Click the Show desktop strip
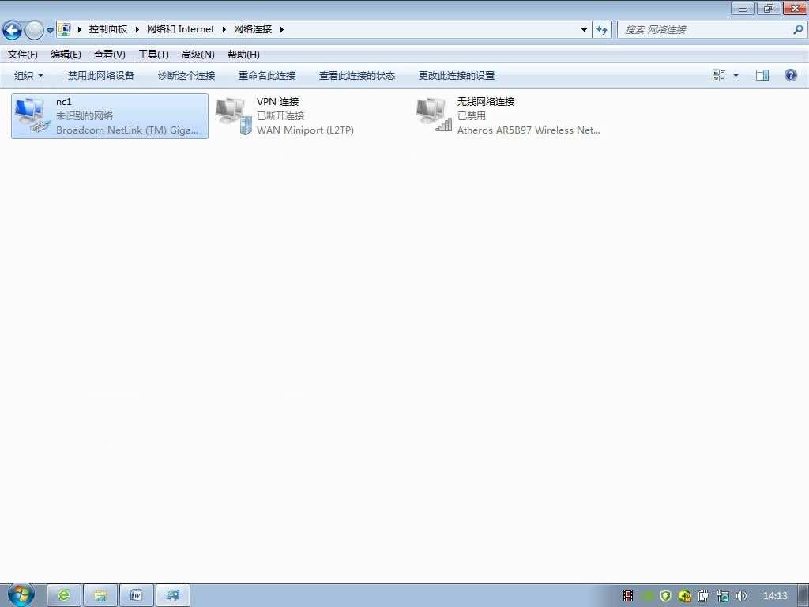The width and height of the screenshot is (809, 607). (803, 596)
